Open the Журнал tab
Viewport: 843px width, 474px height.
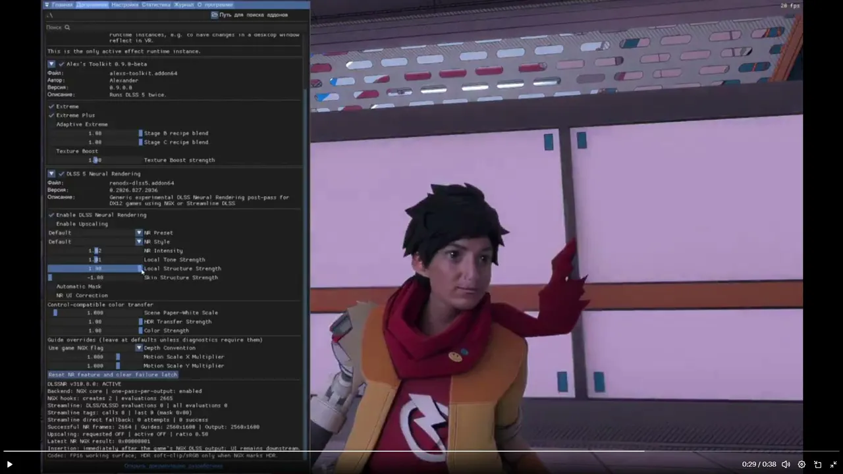coord(184,5)
